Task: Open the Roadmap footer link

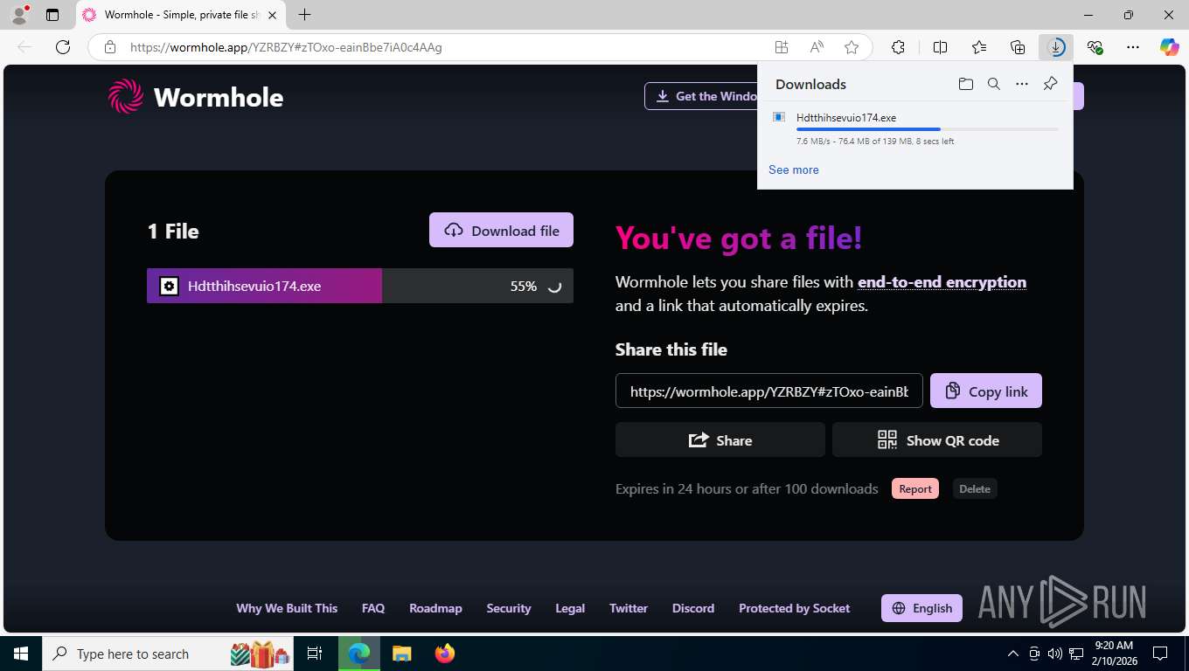Action: coord(435,608)
